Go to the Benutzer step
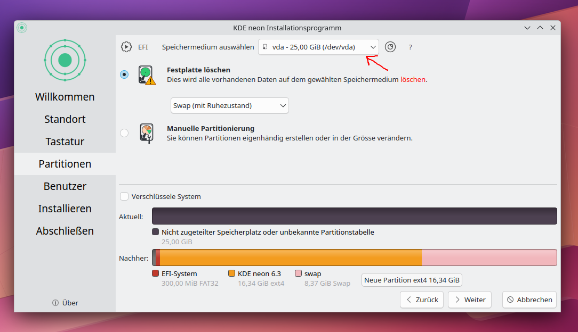The width and height of the screenshot is (578, 332). point(65,186)
